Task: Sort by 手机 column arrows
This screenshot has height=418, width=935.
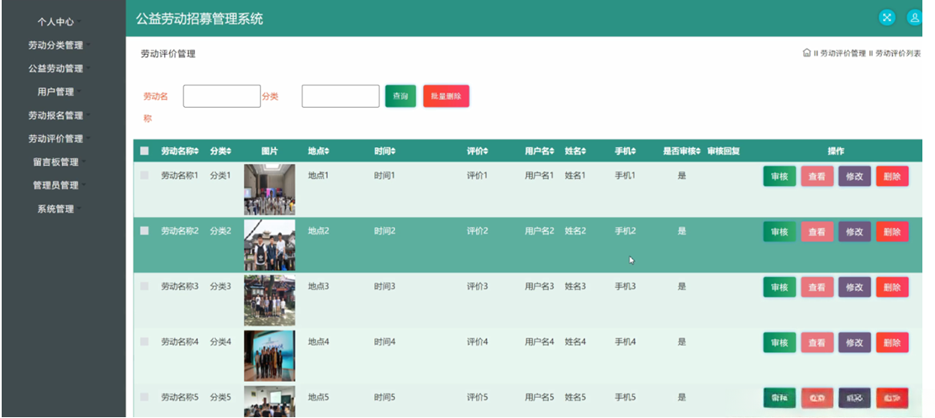Action: click(x=633, y=151)
